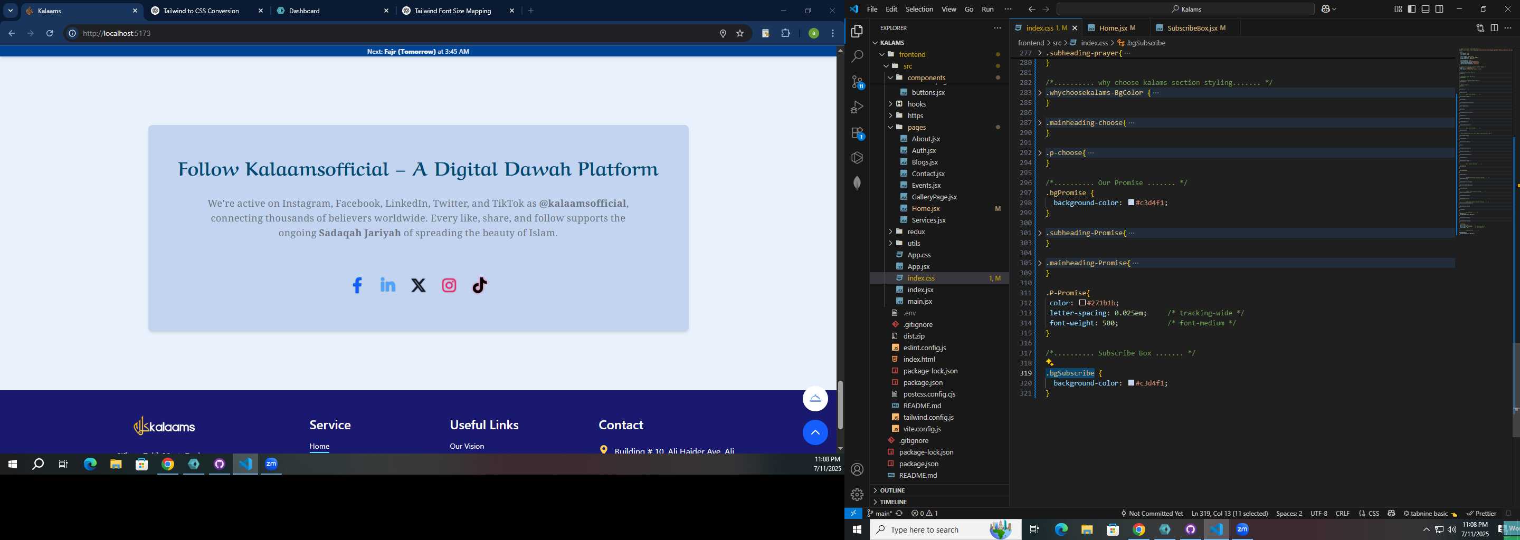
Task: Click TikTok icon on the page
Action: coord(480,285)
